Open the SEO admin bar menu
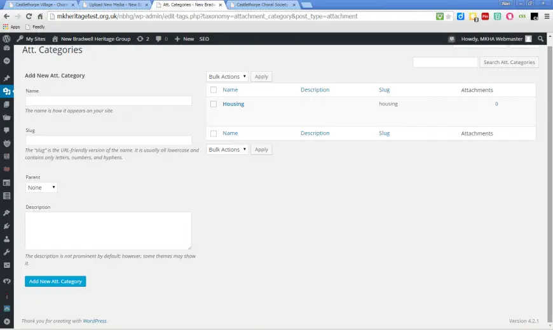Viewport: 553px width, 330px height. pos(204,39)
